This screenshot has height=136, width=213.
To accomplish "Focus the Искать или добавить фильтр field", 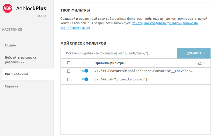I will tap(119, 53).
